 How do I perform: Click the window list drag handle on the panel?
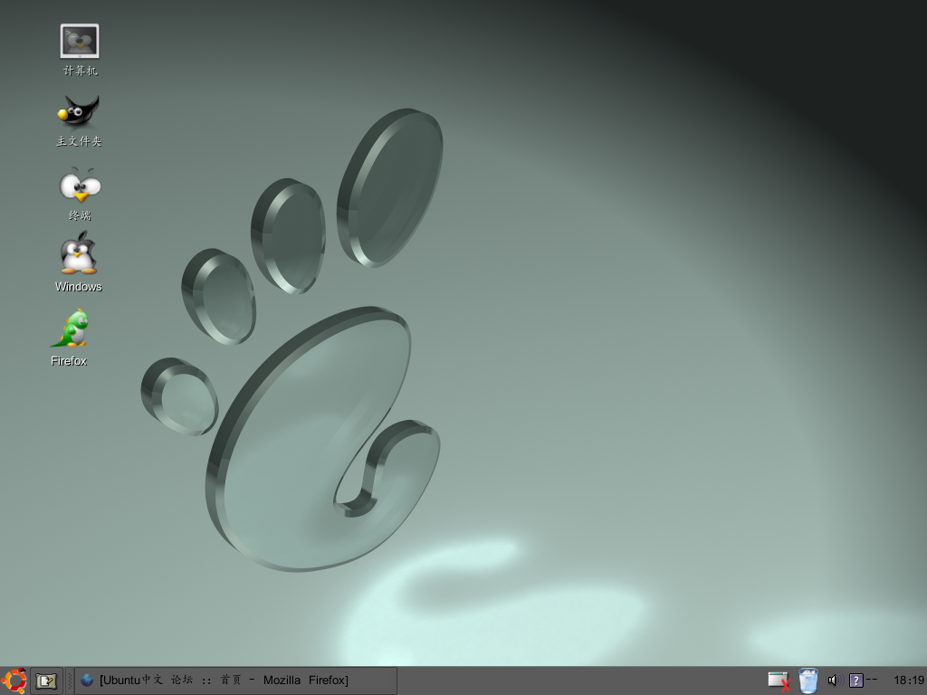(x=69, y=681)
